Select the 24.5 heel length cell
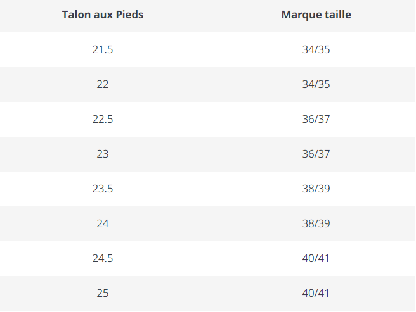The height and width of the screenshot is (312, 416). (103, 258)
